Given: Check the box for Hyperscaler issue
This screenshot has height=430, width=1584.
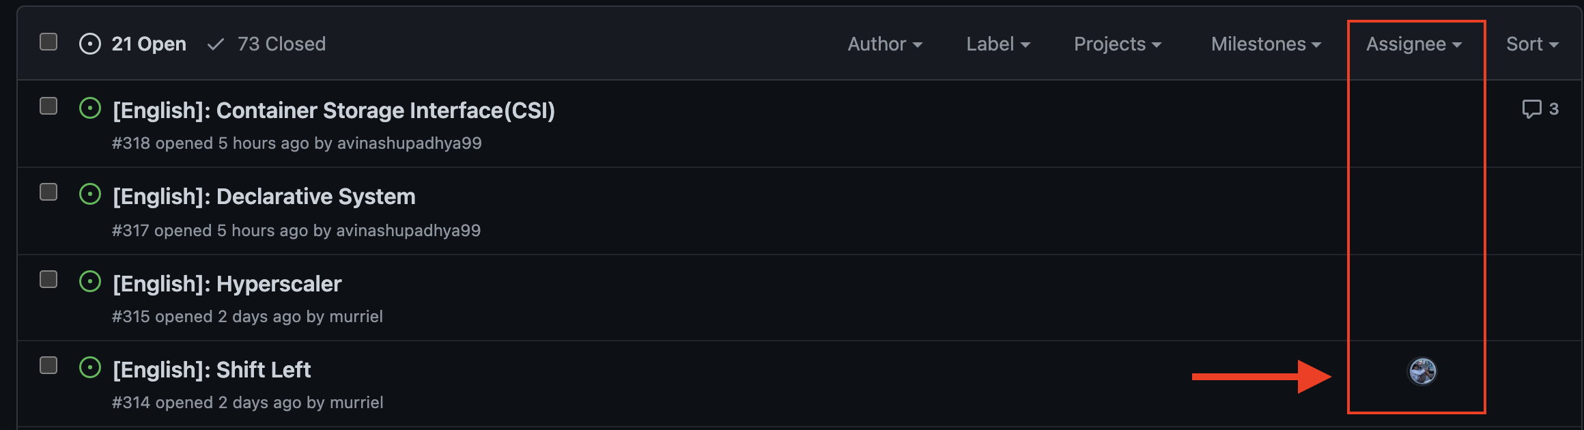Looking at the screenshot, I should pyautogui.click(x=48, y=280).
